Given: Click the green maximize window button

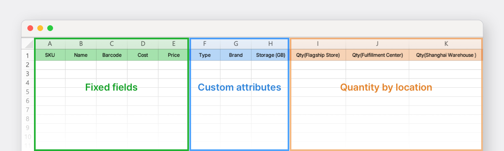Looking at the screenshot, I should click(50, 28).
